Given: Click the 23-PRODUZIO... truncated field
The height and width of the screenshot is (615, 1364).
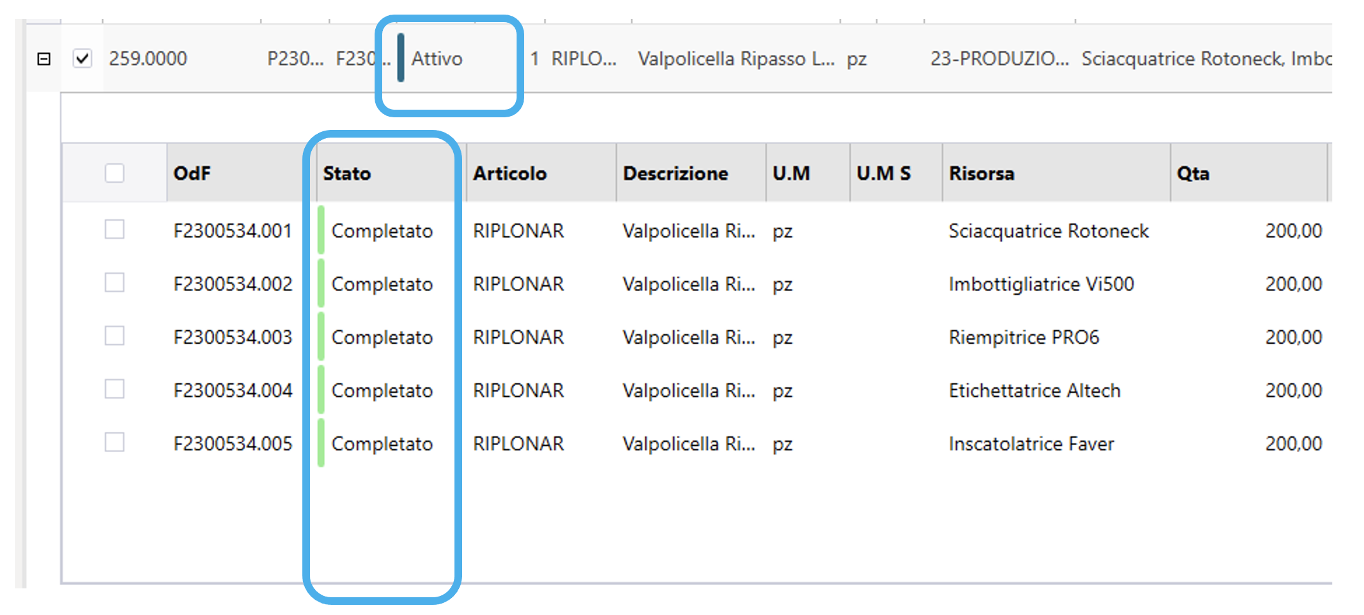Looking at the screenshot, I should point(1000,58).
